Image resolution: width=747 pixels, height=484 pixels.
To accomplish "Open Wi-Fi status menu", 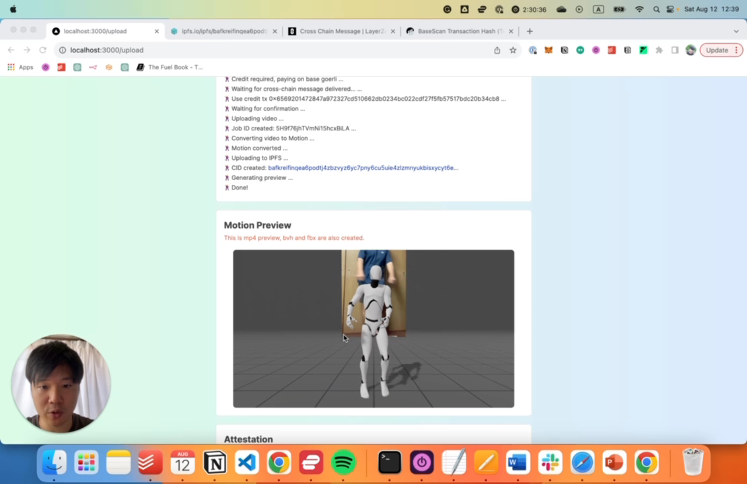I will (x=639, y=9).
